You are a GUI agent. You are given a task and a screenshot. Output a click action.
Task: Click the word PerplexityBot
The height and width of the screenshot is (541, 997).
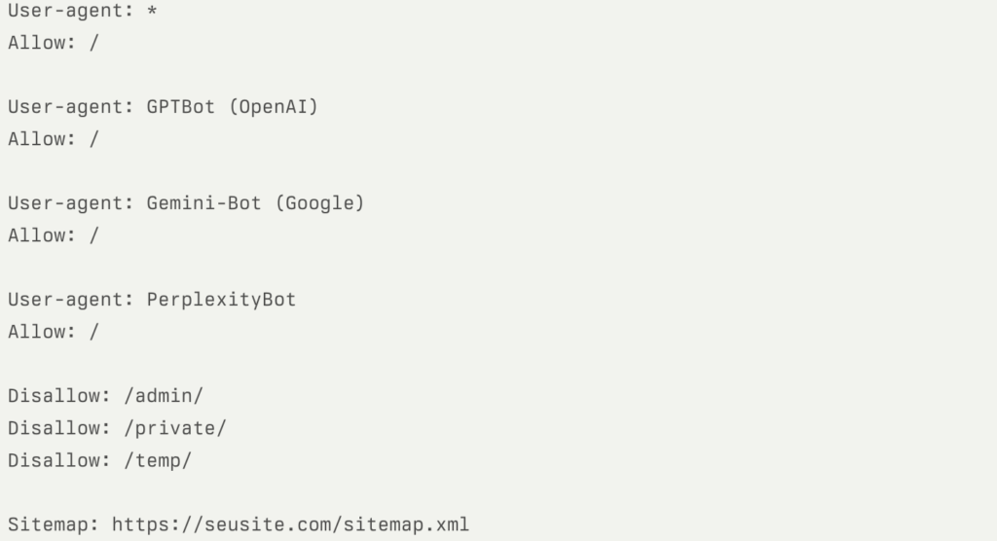221,300
